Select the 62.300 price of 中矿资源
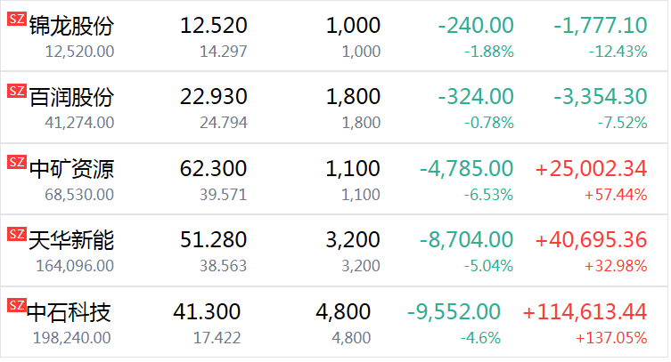 coord(213,168)
